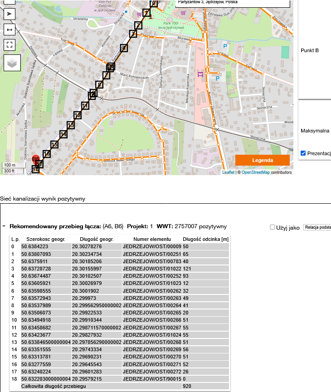Open the 'Relacja podstawowa' dropdown
331x392 pixels.
(317, 227)
